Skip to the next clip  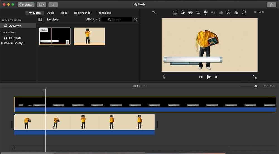point(217,77)
